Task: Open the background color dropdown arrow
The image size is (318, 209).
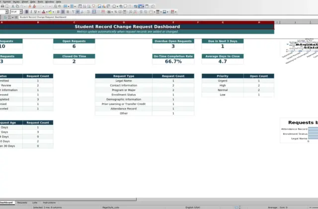Action: coord(53,12)
